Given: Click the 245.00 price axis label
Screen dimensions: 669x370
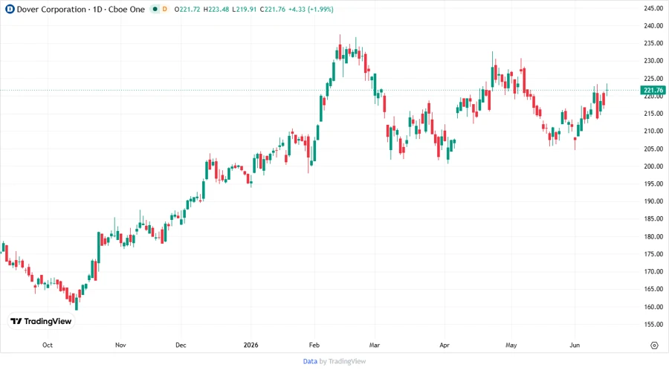Looking at the screenshot, I should (653, 8).
